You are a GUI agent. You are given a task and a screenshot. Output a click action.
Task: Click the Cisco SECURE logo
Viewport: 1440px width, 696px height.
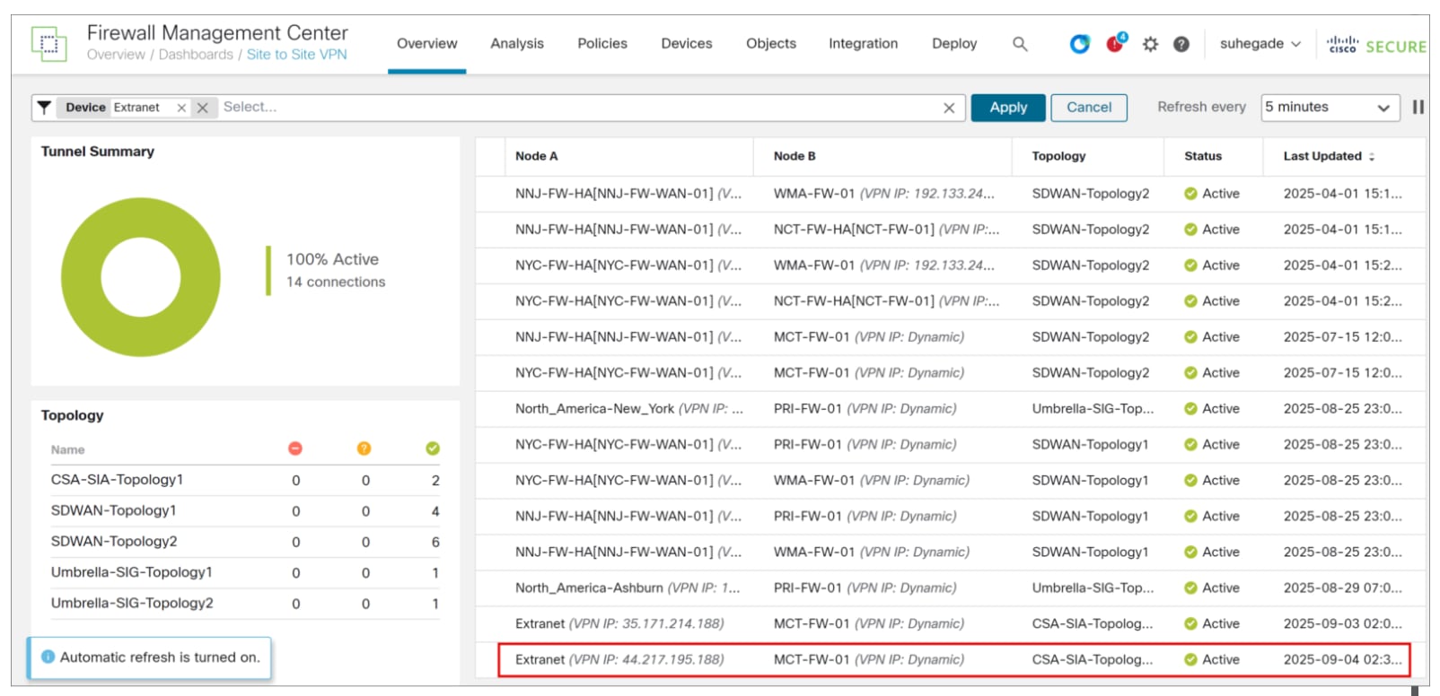point(1376,45)
